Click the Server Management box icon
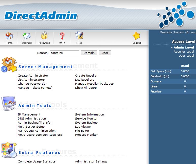 point(9,64)
